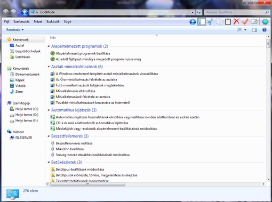This screenshot has width=272, height=202.
Task: Open the Szerkesztés menu
Action: click(x=21, y=22)
